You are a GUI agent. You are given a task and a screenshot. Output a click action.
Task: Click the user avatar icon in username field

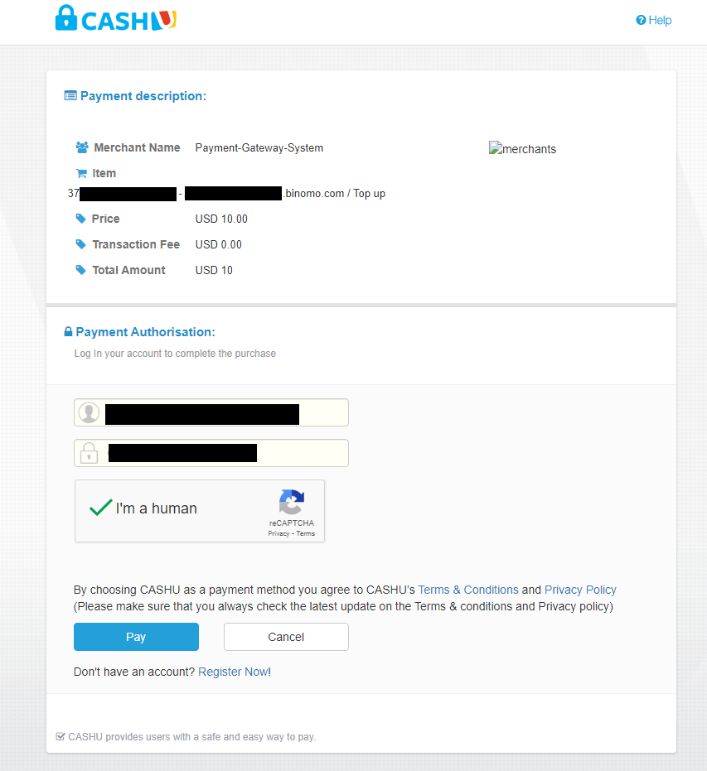click(89, 412)
